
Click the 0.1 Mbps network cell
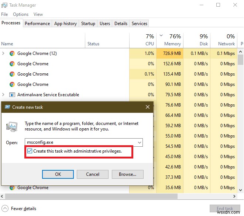pos(224,53)
